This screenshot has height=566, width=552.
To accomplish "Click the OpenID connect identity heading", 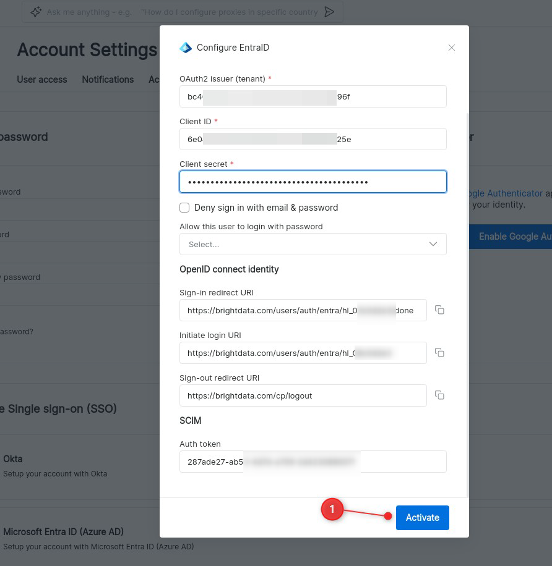I will click(x=229, y=269).
